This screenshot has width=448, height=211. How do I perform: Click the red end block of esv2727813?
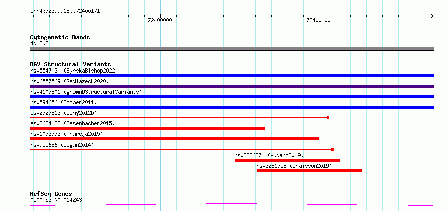point(328,118)
